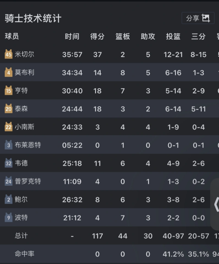Viewport: 219px width, 264px height.
Task: Tap the number 24 jersey icon for 普罗克特
Action: tap(8, 181)
